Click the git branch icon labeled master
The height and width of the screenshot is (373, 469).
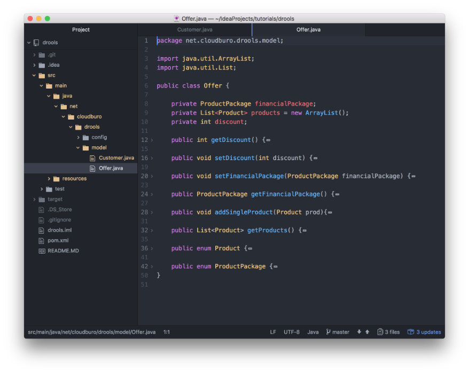click(329, 332)
